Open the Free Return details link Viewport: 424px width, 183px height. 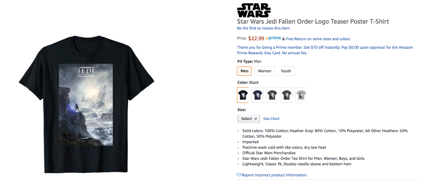(318, 39)
